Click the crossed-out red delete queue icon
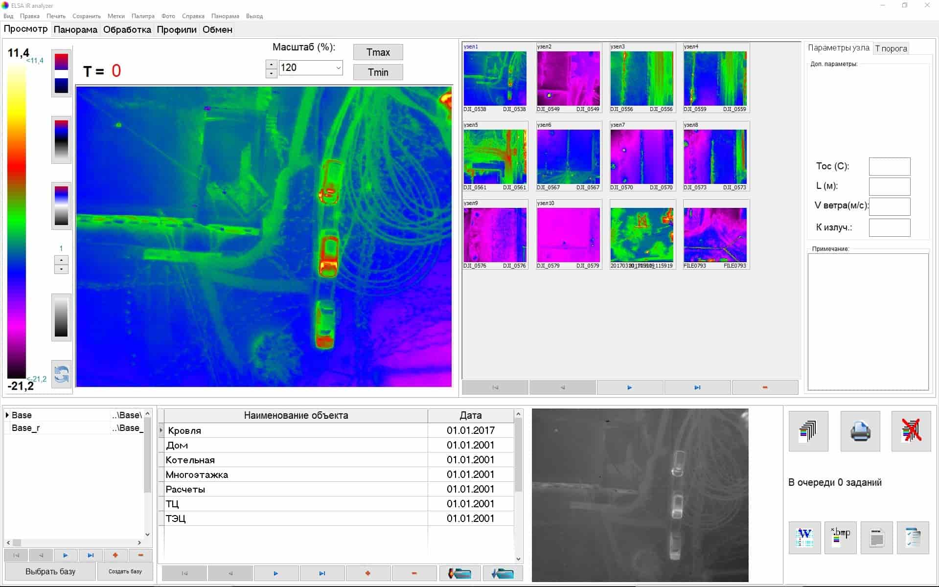The width and height of the screenshot is (939, 587). click(x=911, y=431)
